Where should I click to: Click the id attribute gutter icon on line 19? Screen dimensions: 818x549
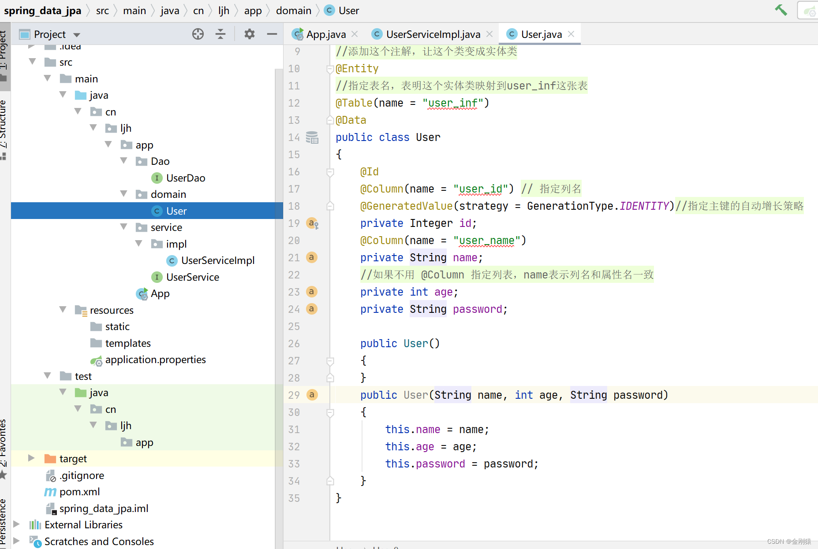pos(312,223)
